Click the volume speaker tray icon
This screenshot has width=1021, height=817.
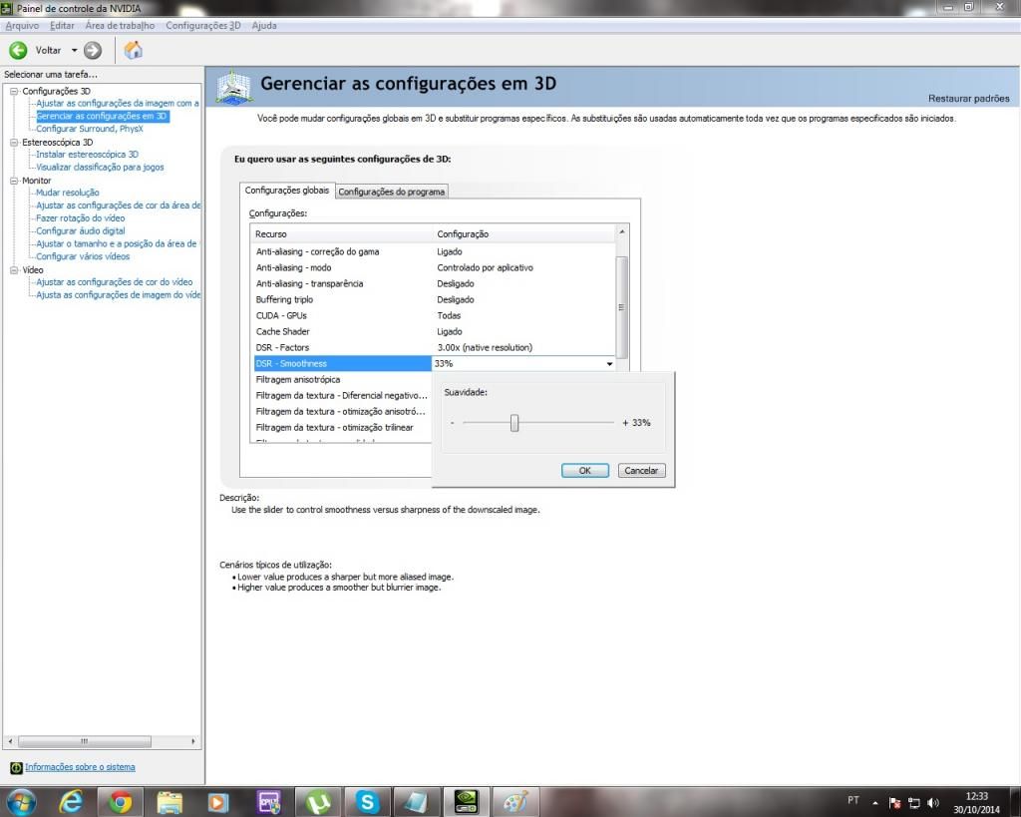[933, 803]
